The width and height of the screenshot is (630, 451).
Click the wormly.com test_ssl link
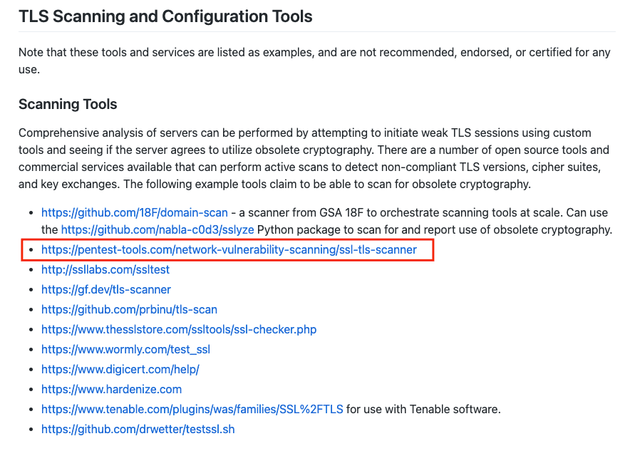125,350
